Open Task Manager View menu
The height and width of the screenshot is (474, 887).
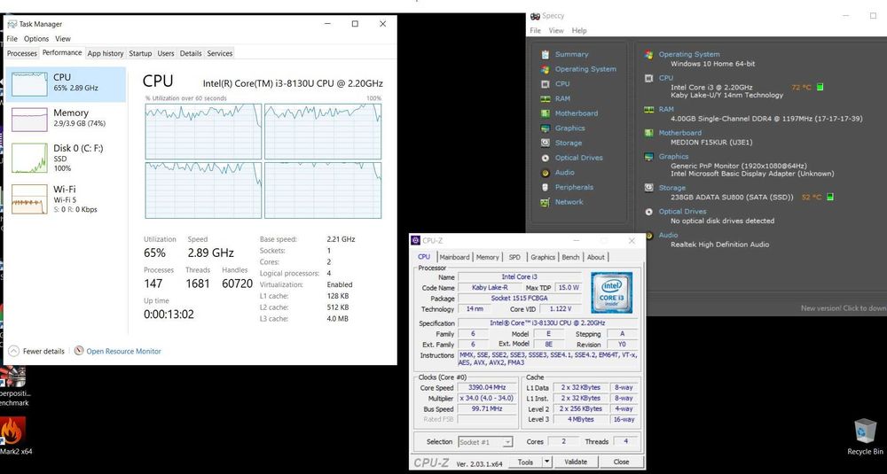[x=63, y=38]
